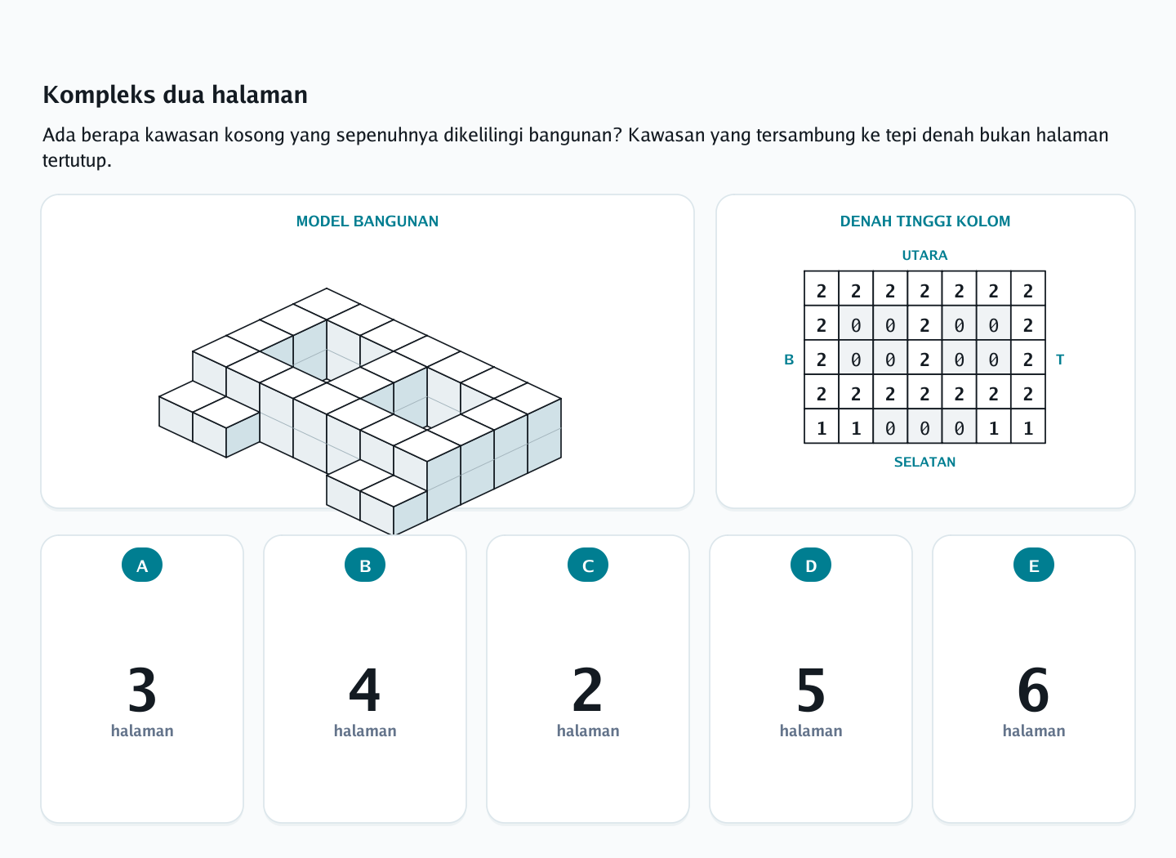Choose answer card B showing 4 halaman
This screenshot has width=1176, height=858.
pos(365,679)
